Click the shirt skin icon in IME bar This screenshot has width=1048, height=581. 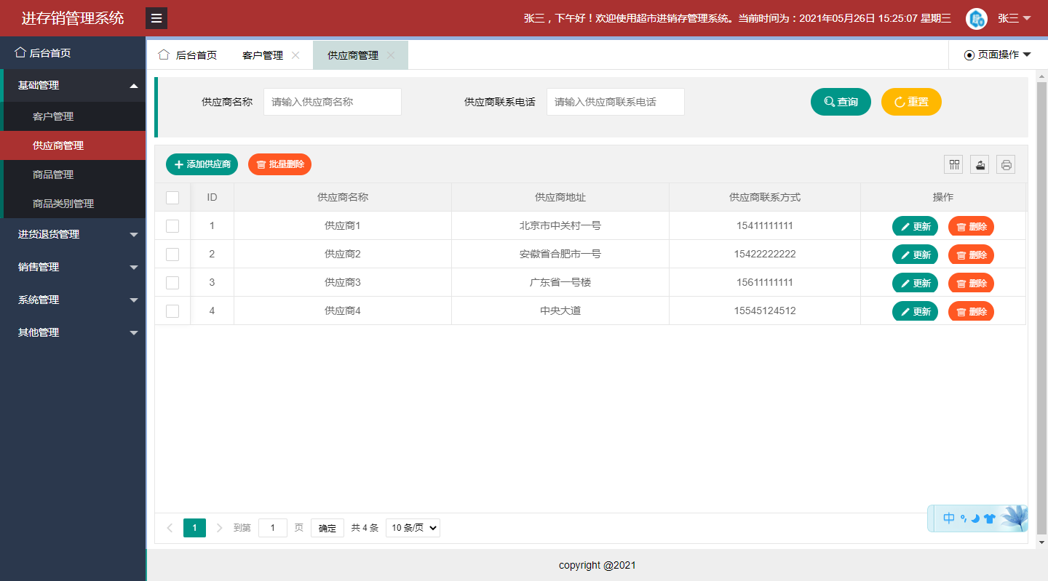(989, 518)
